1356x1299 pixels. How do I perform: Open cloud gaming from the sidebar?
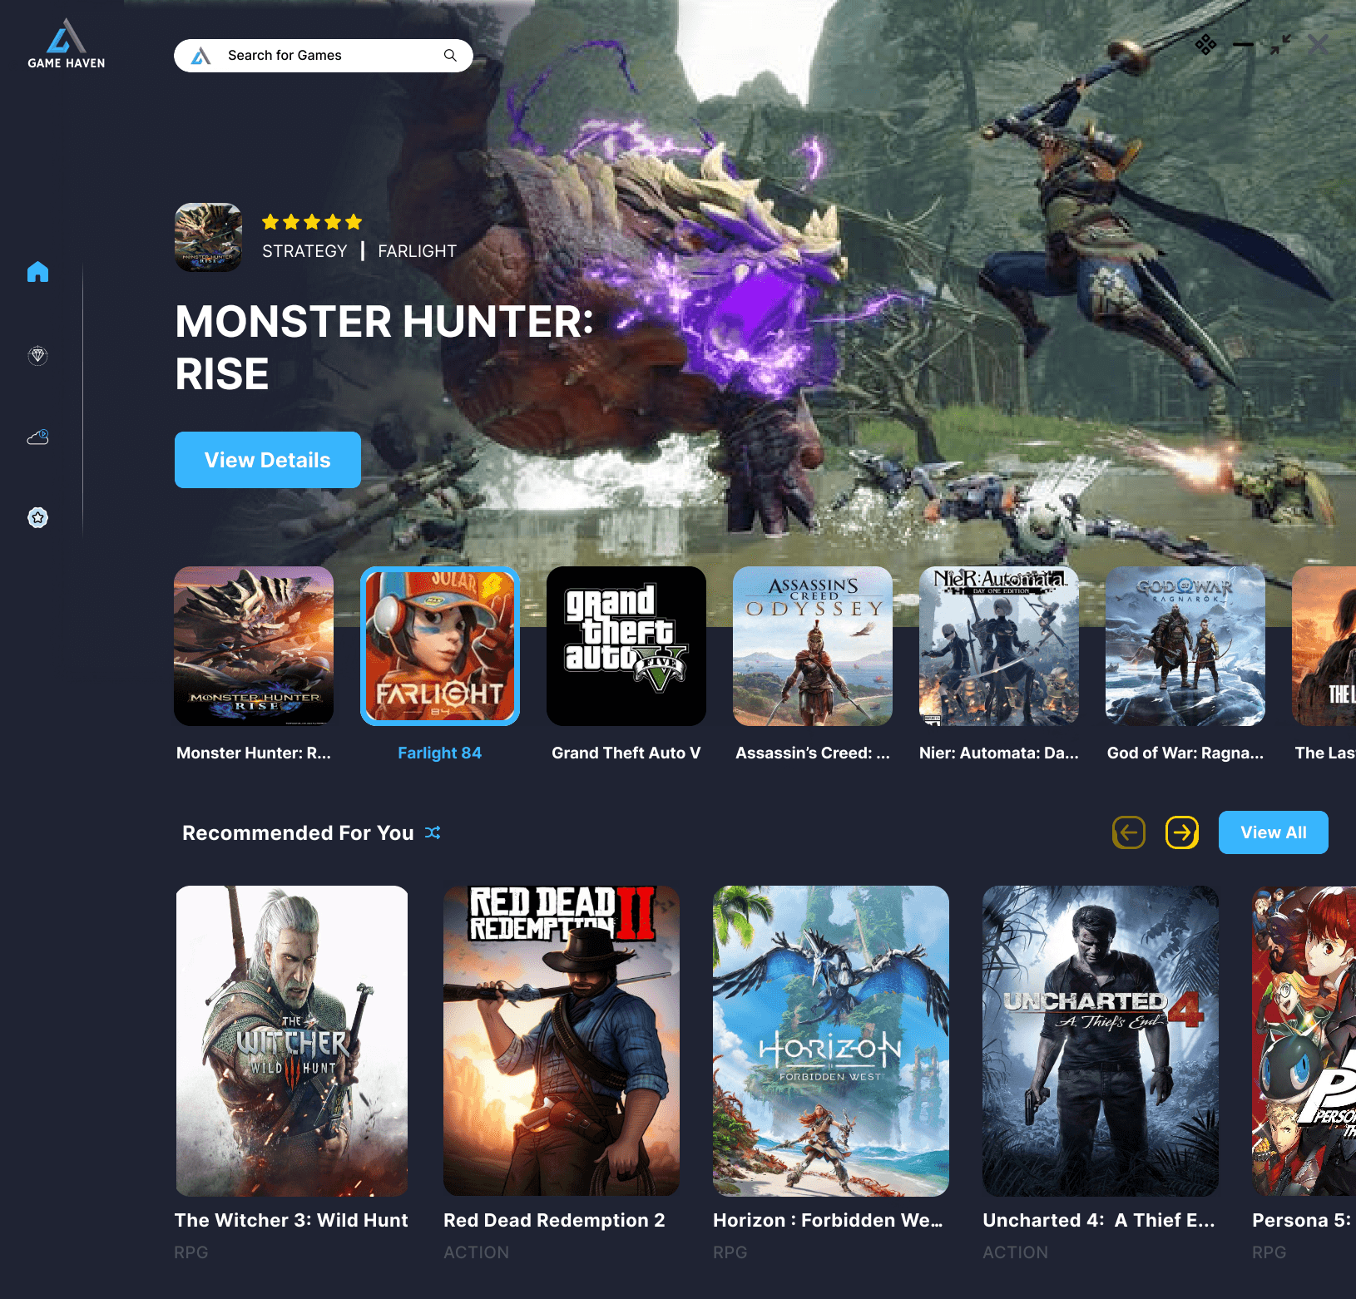[x=37, y=437]
